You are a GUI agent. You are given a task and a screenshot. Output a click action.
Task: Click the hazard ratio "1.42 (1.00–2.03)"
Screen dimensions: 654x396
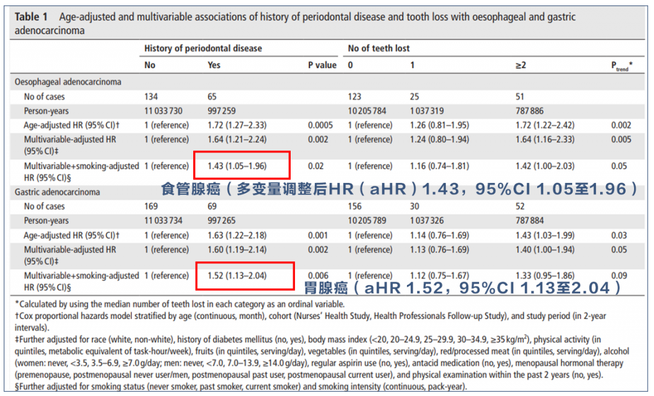point(545,166)
